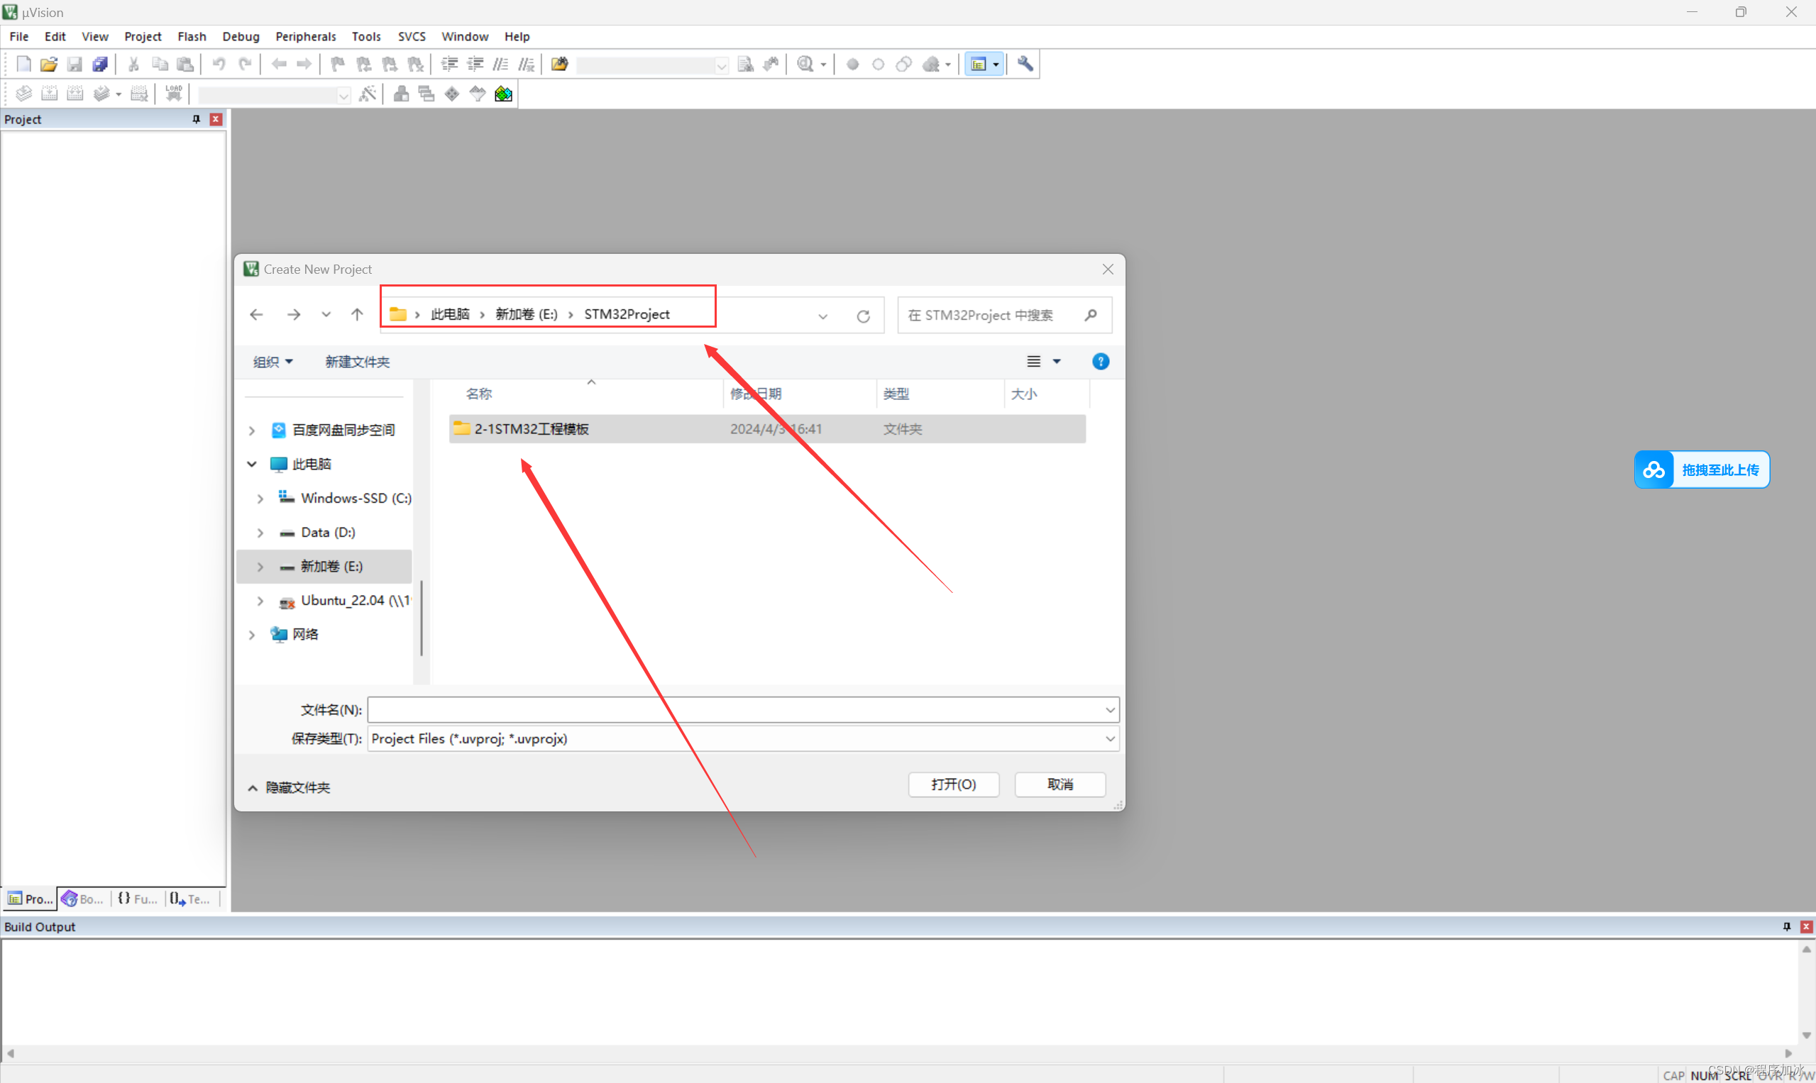Viewport: 1816px width, 1083px height.
Task: Click the refresh icon in file dialog
Action: tap(863, 316)
